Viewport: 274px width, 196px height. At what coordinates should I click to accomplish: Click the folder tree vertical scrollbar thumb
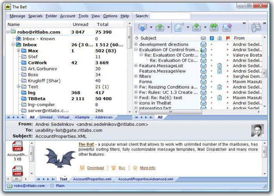[129, 37]
